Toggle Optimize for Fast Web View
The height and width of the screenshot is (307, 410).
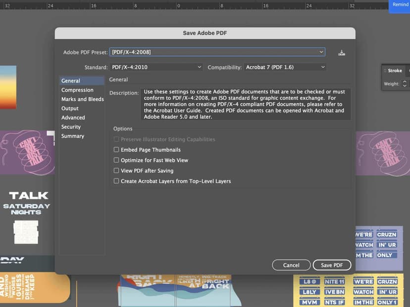[x=116, y=160]
